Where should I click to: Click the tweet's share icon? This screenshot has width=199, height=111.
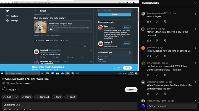[85, 46]
